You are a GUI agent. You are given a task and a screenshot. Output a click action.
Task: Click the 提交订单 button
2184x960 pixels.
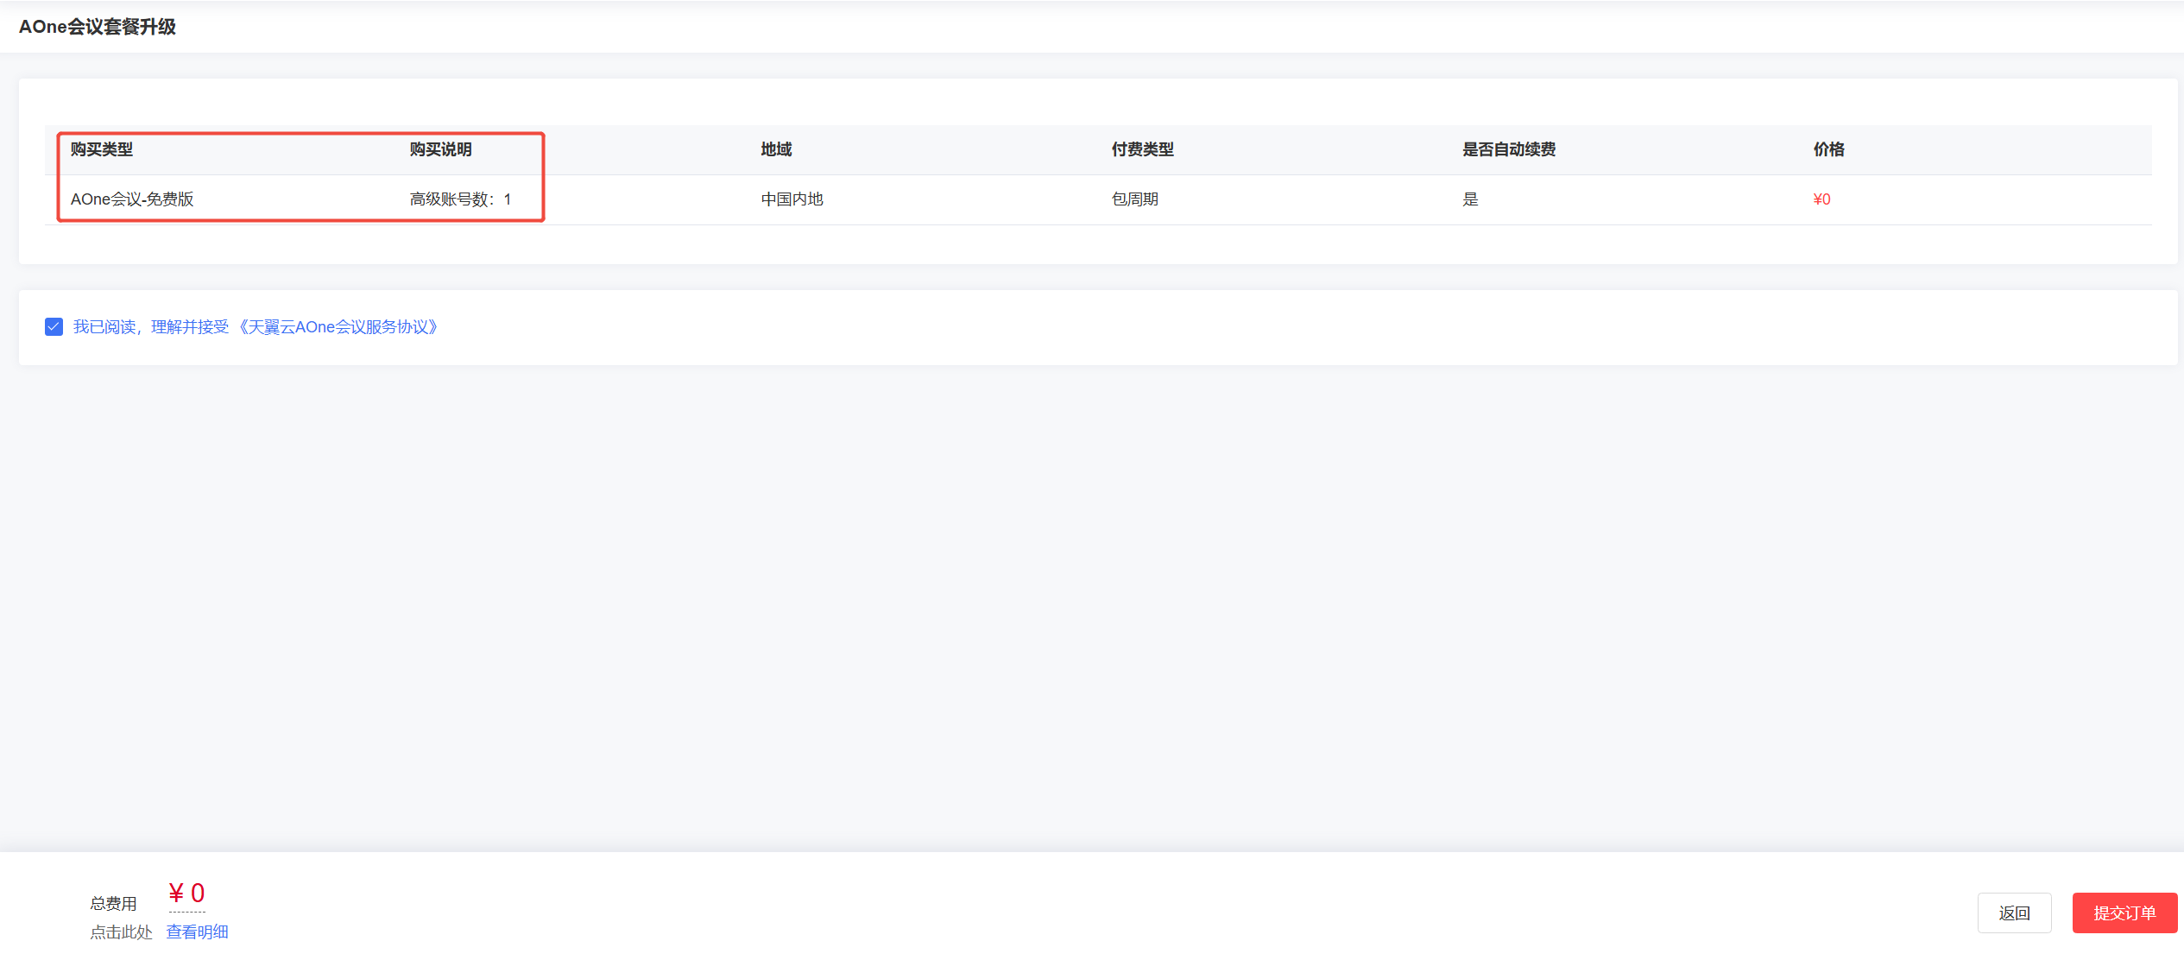click(x=2124, y=913)
